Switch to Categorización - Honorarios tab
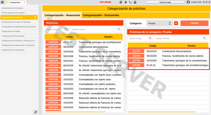 point(62,15)
